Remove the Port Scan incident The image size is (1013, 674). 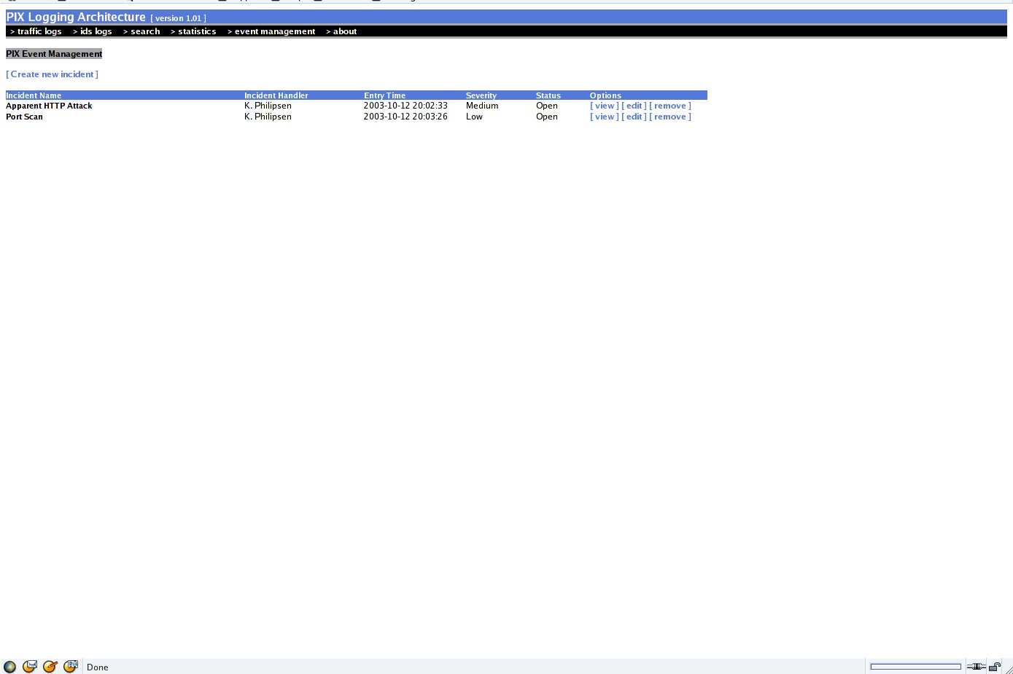(669, 117)
